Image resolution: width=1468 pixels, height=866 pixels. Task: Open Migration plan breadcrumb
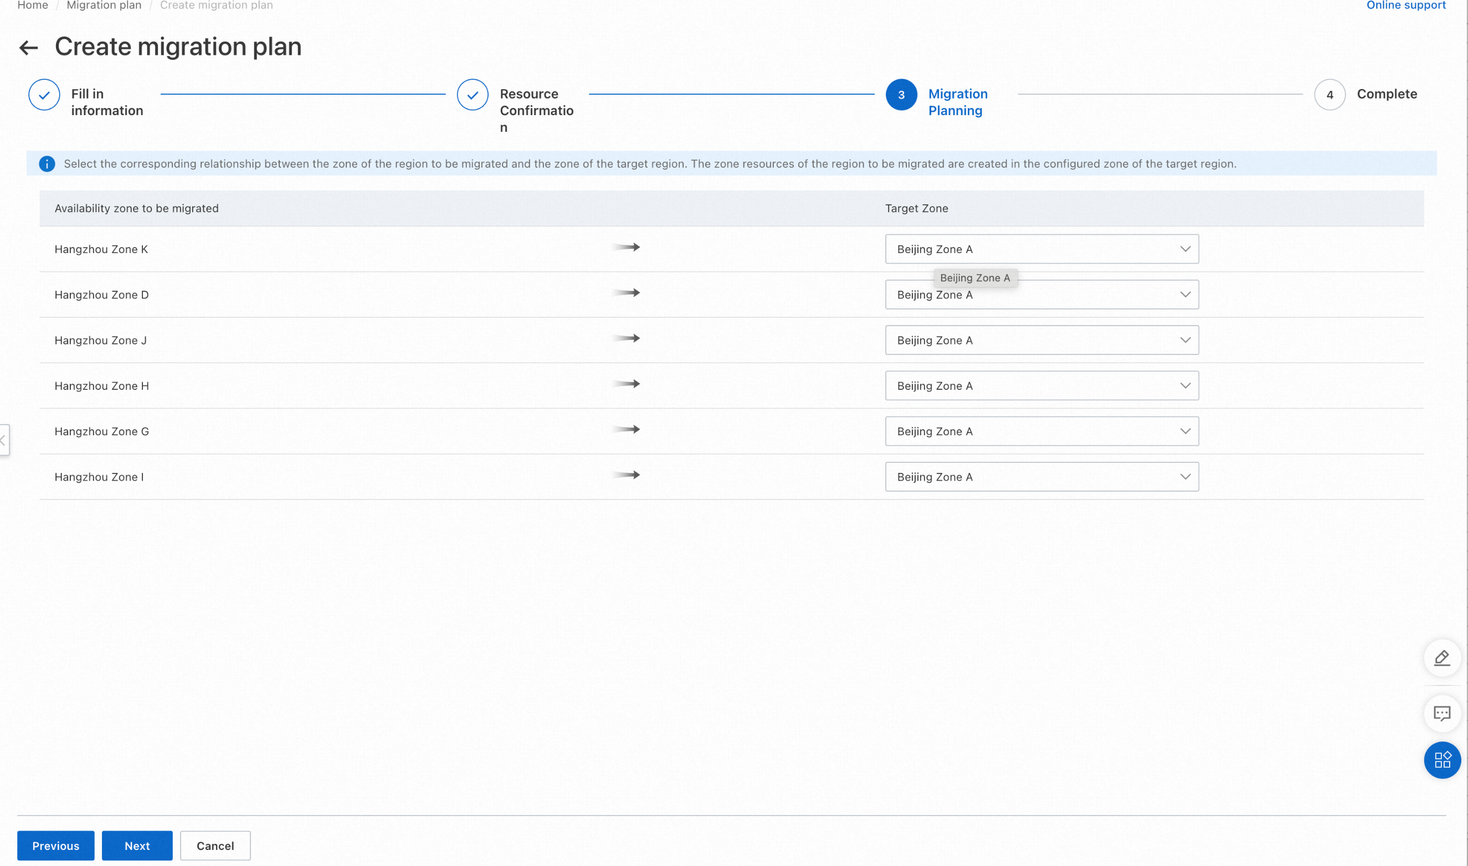point(104,5)
